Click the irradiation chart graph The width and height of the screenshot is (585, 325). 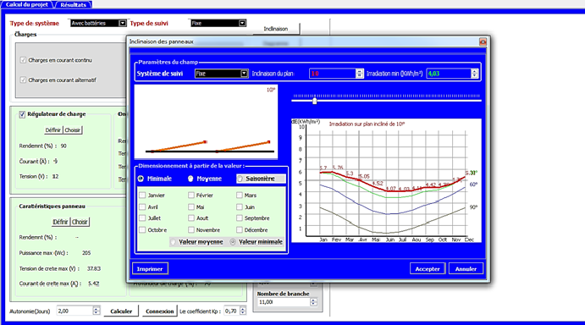coord(387,180)
